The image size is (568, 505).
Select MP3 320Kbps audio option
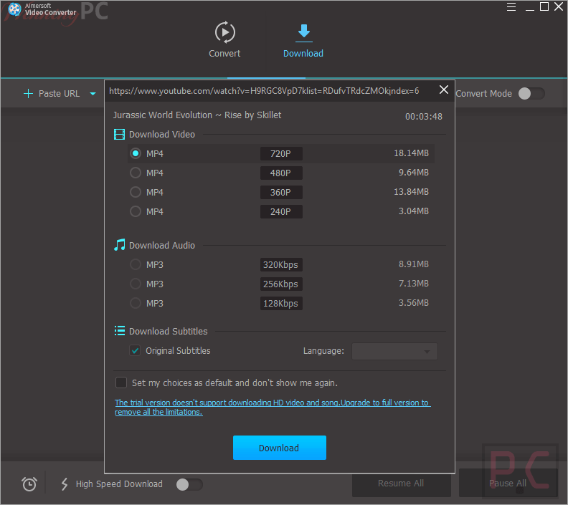(136, 264)
